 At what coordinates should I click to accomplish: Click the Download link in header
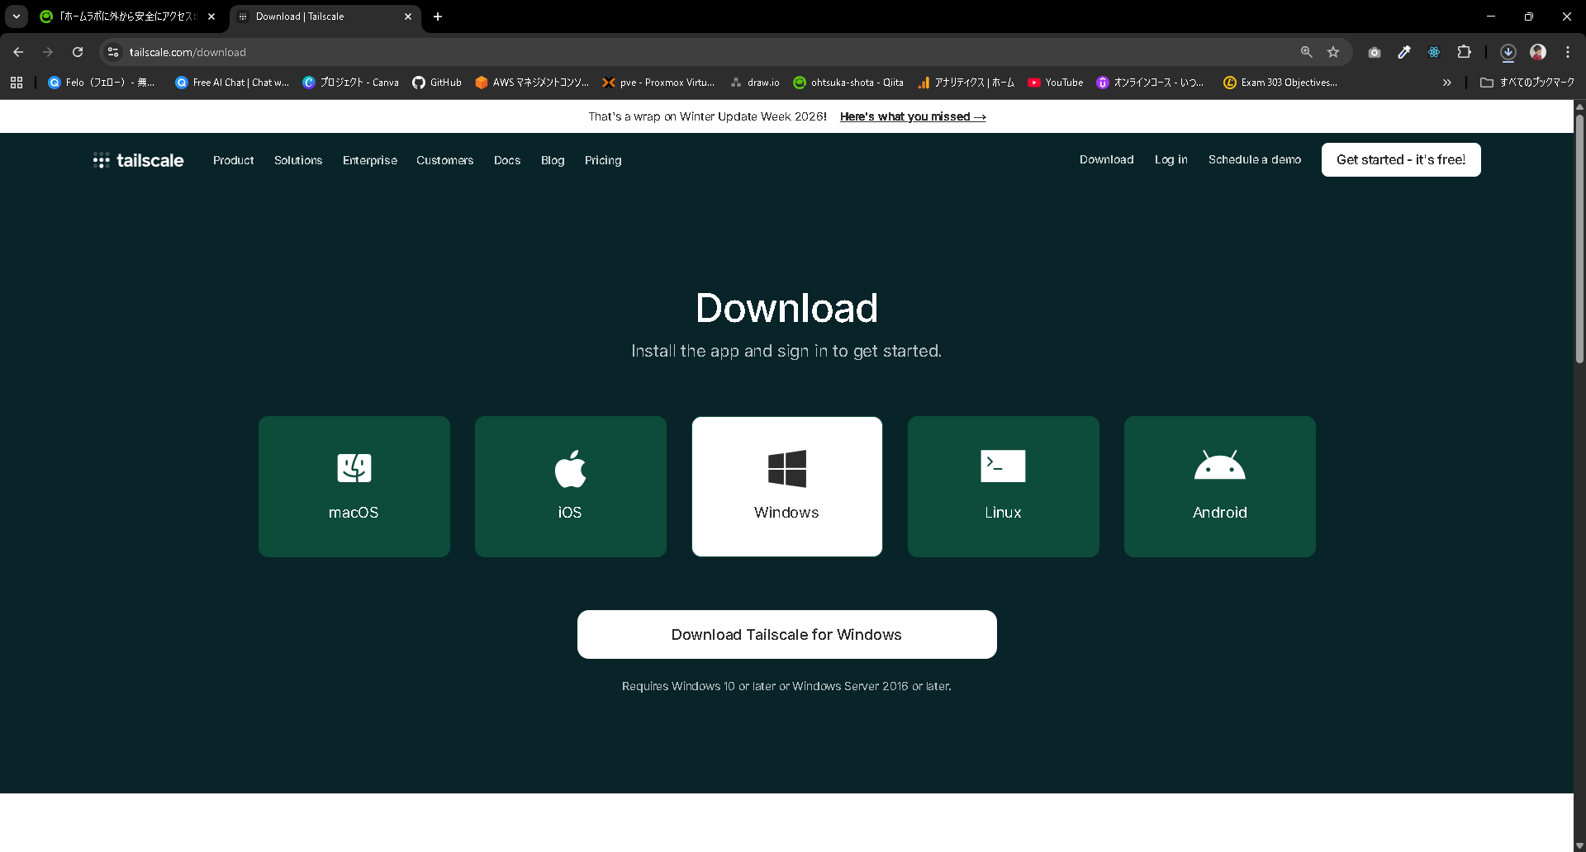pos(1107,159)
